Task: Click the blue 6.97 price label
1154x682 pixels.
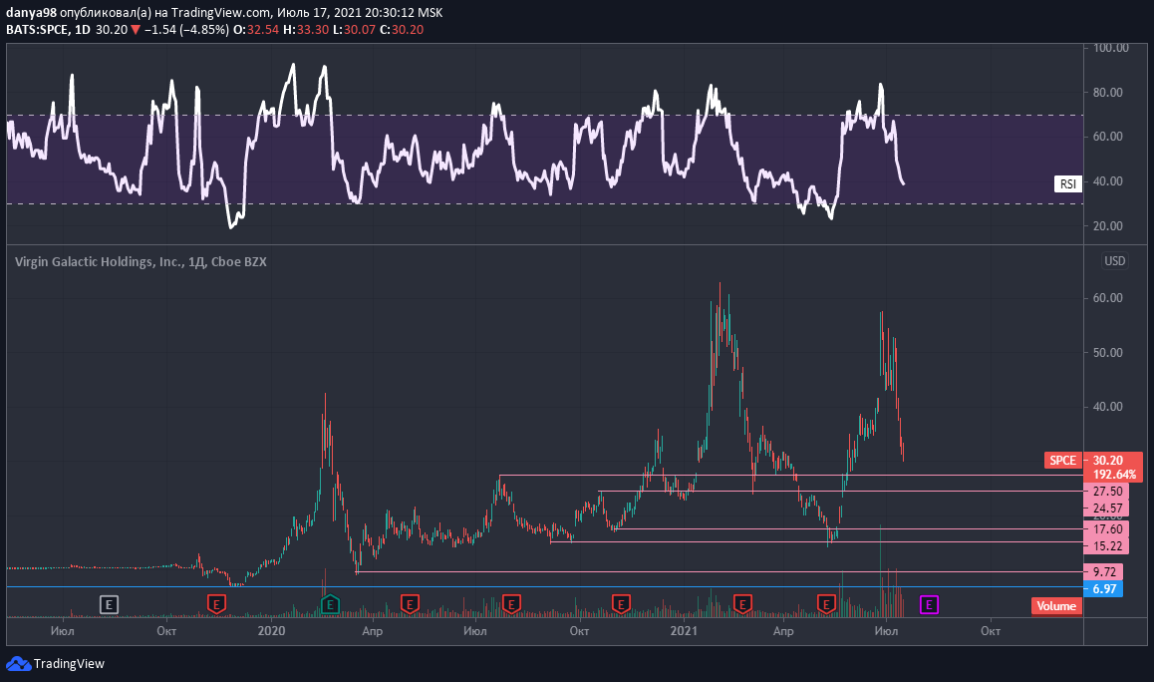Action: 1103,588
